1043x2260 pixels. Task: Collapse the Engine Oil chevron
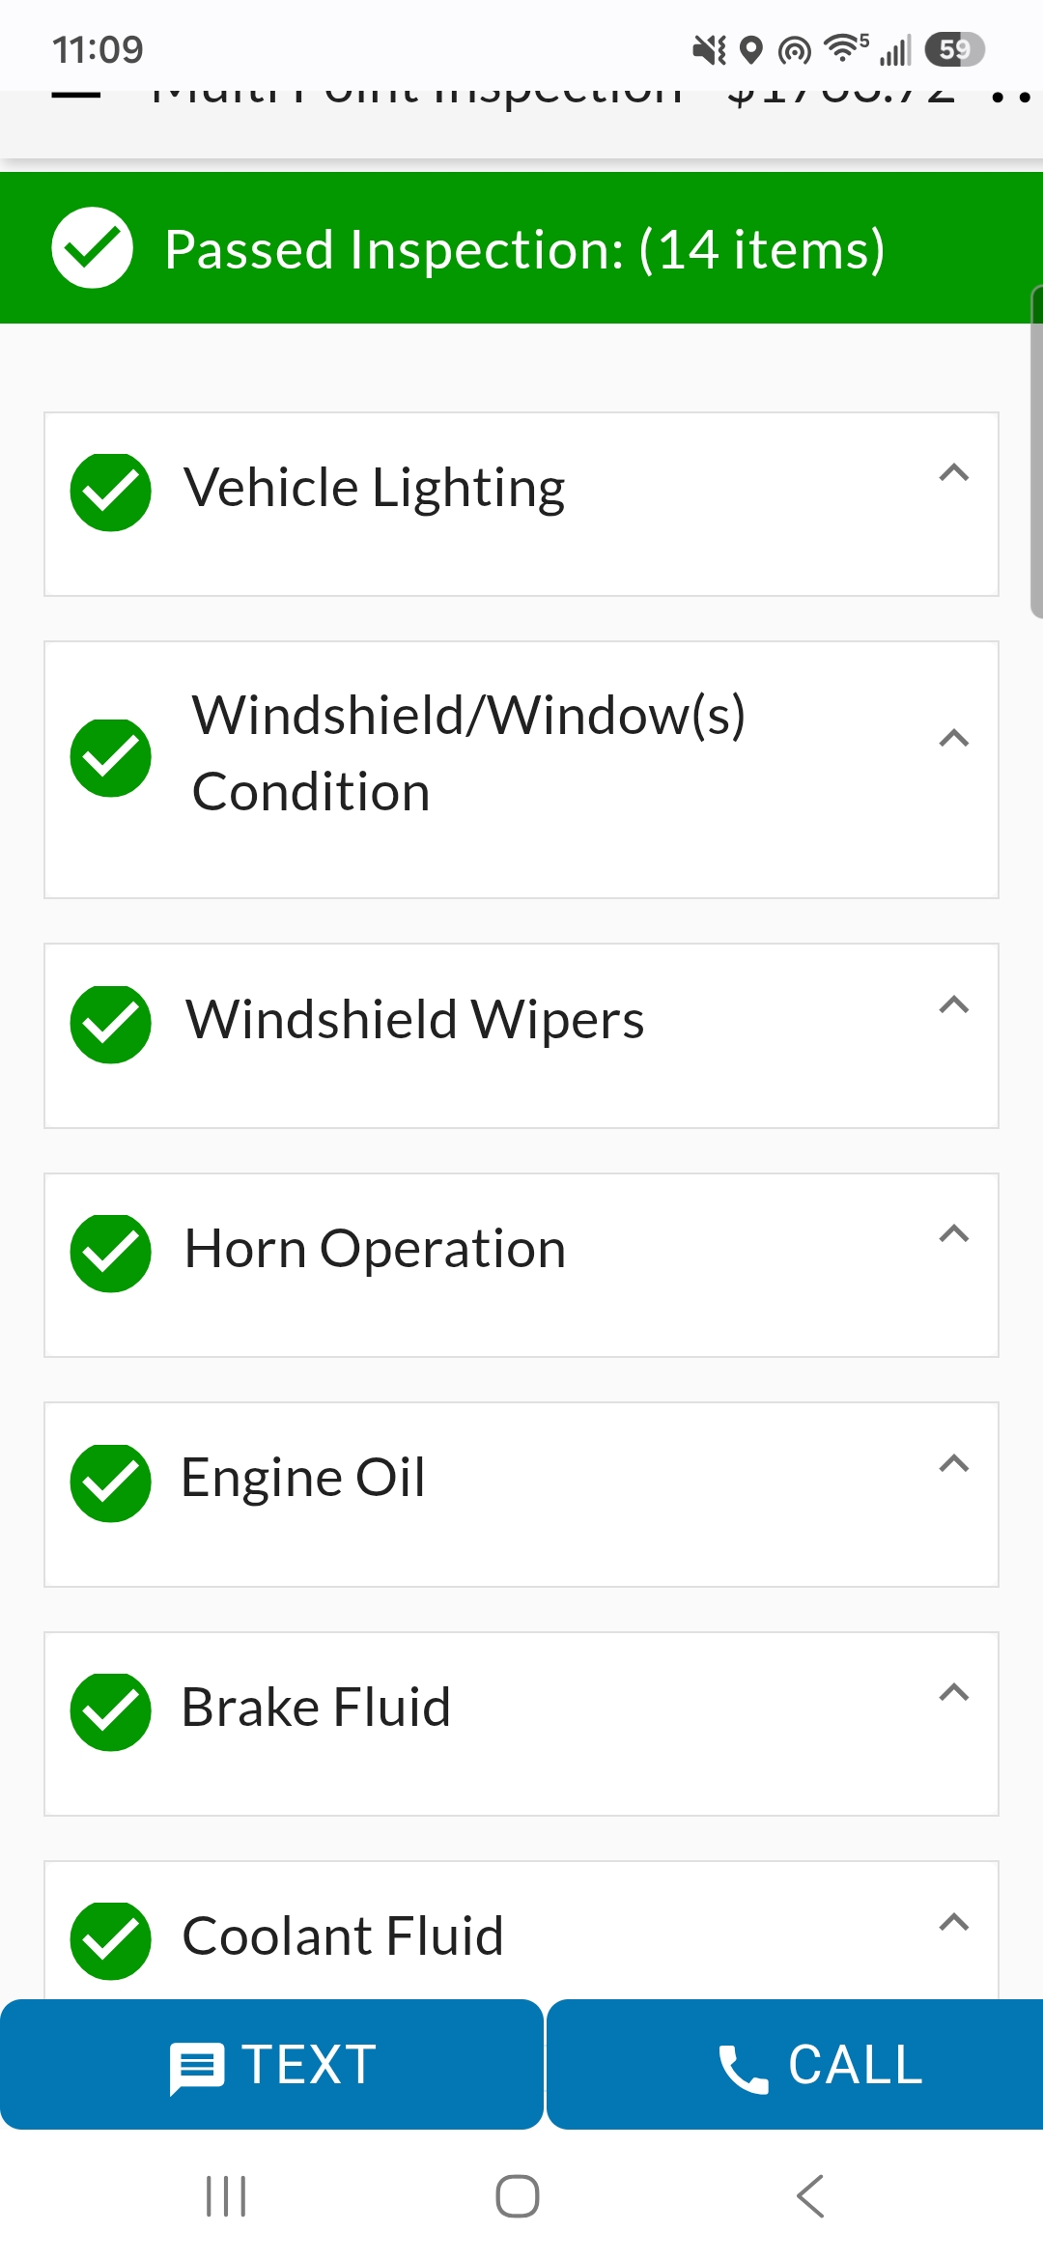954,1463
